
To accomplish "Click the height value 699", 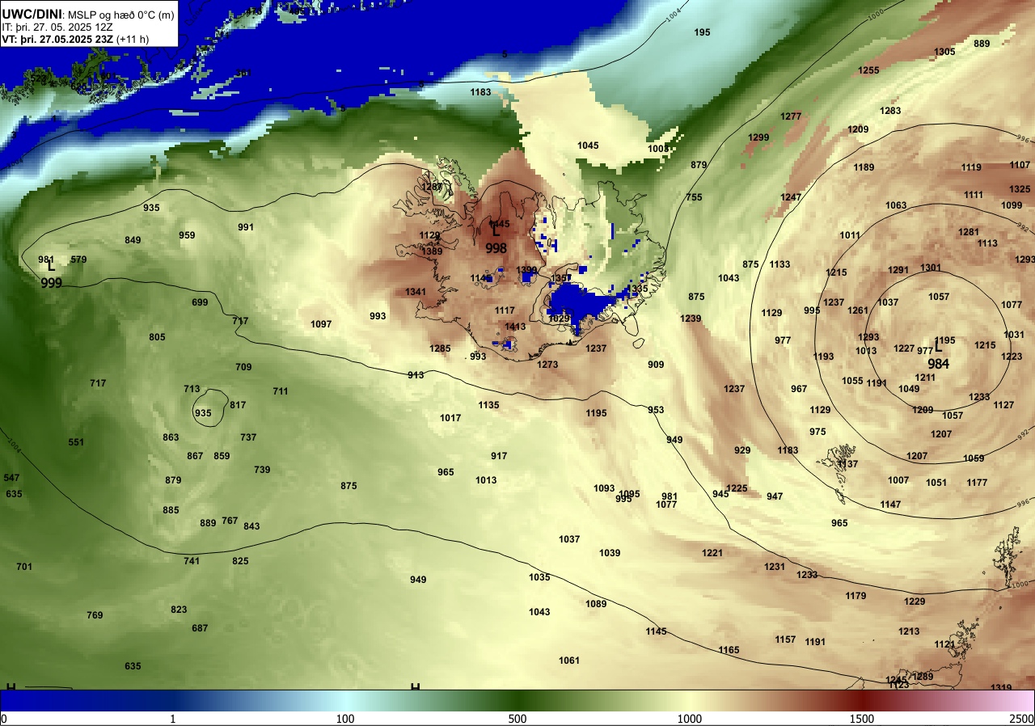I will (200, 302).
